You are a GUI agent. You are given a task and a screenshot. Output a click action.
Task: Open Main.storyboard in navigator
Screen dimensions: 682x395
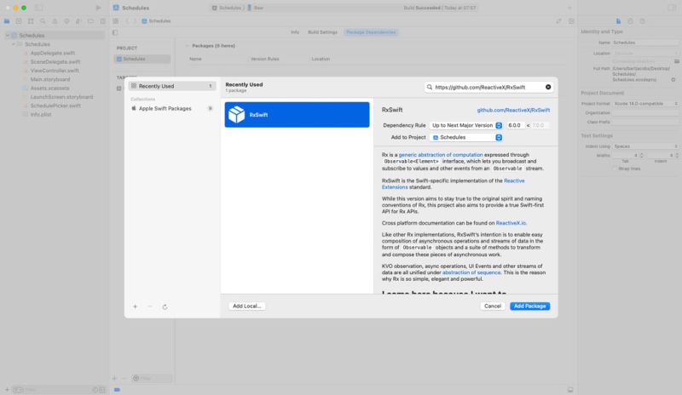click(50, 79)
